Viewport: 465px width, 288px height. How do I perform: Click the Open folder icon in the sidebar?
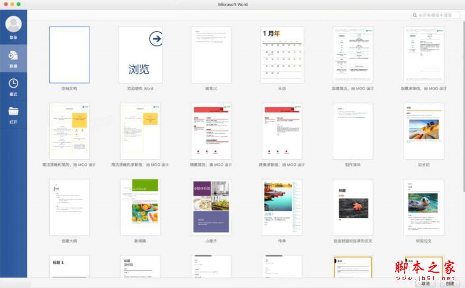(x=13, y=111)
